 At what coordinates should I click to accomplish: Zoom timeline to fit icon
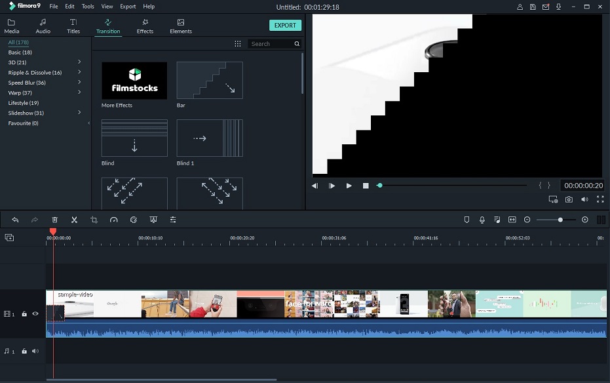click(x=512, y=220)
